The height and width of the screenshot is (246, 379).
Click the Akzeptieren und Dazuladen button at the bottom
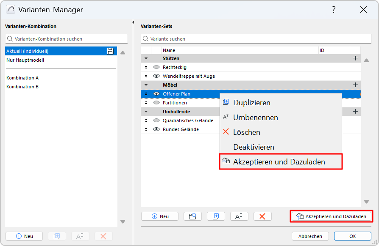tap(332, 216)
